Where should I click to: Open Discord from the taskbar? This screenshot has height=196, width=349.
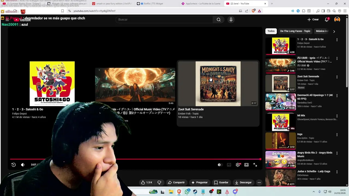pos(235,192)
